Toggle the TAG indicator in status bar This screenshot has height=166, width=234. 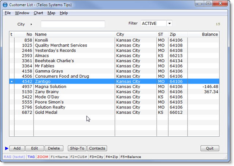pos(31,157)
